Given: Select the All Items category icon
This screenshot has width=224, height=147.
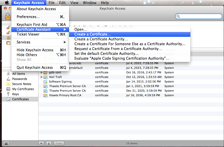Looking at the screenshot, I should [8, 74].
